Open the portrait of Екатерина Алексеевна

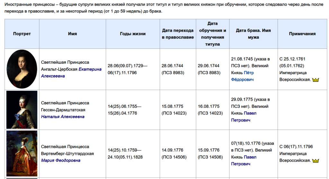click(x=22, y=69)
